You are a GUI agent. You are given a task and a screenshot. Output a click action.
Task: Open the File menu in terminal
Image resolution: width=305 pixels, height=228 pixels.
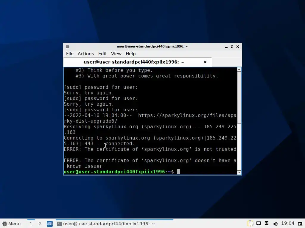pyautogui.click(x=70, y=54)
